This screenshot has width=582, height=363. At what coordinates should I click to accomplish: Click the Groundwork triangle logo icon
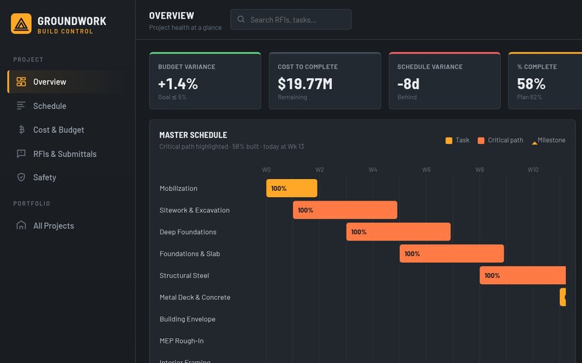(x=21, y=24)
